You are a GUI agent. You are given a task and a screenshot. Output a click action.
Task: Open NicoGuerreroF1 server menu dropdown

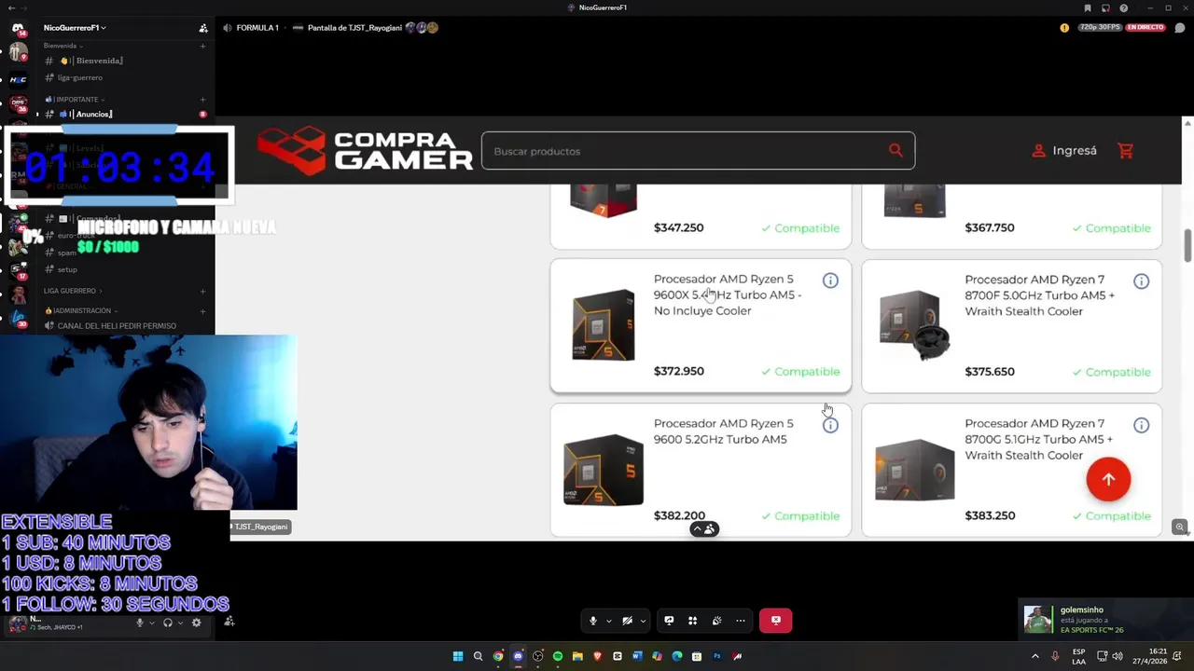pyautogui.click(x=75, y=28)
